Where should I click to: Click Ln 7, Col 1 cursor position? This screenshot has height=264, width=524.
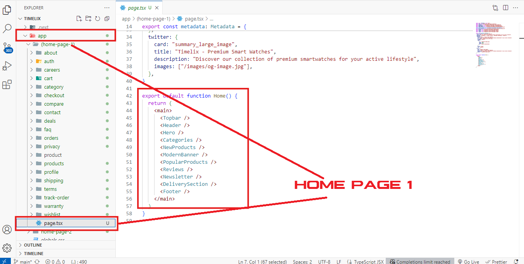coord(262,262)
